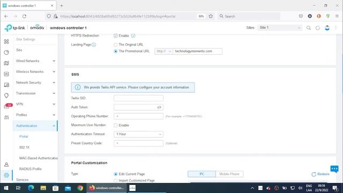Select Edit Current Page radio button
This screenshot has width=343, height=193.
click(x=116, y=174)
